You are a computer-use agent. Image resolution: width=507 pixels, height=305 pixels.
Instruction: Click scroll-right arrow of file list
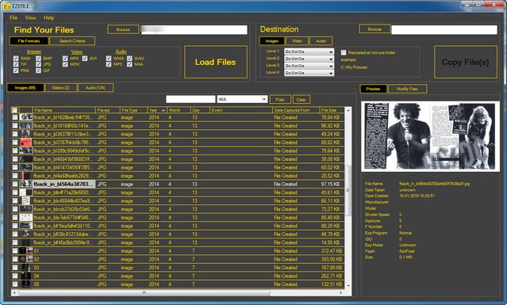[341, 293]
